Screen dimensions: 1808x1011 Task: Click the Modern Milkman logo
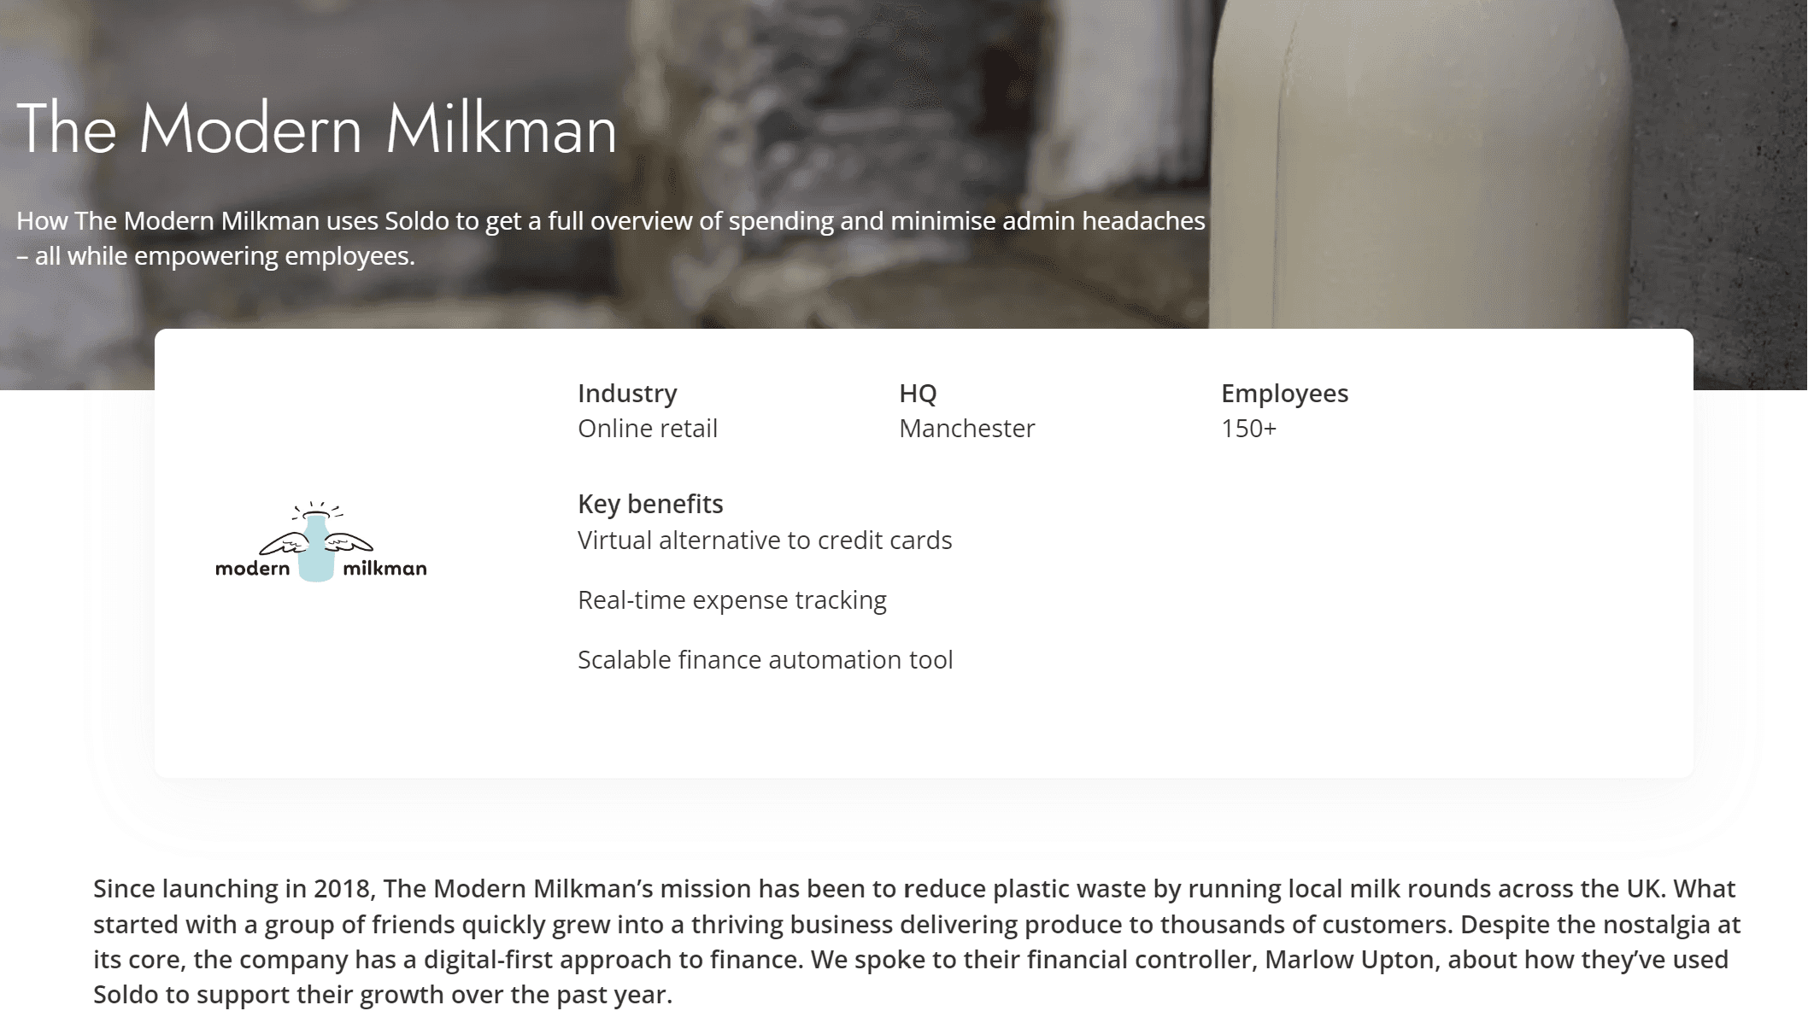tap(320, 543)
